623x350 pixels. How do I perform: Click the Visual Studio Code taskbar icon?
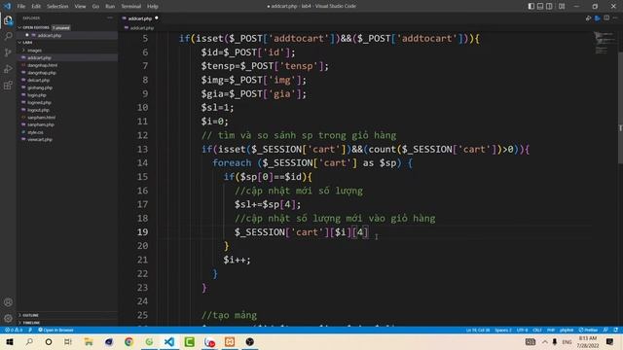point(168,341)
